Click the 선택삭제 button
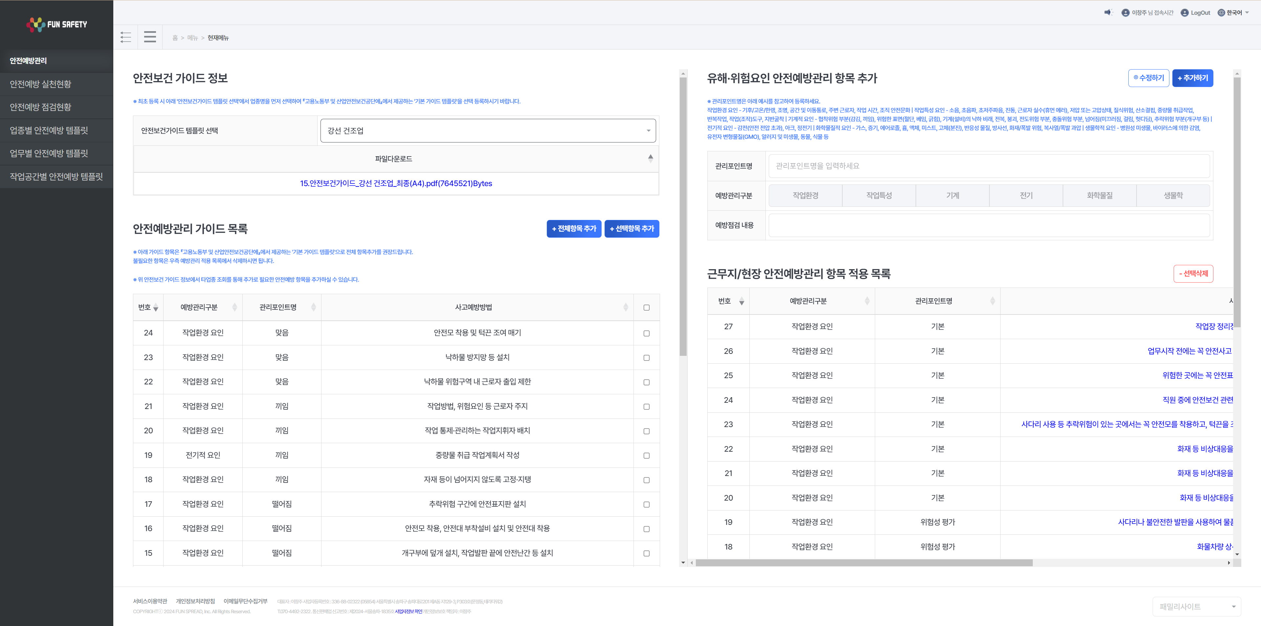The height and width of the screenshot is (626, 1261). pos(1193,273)
